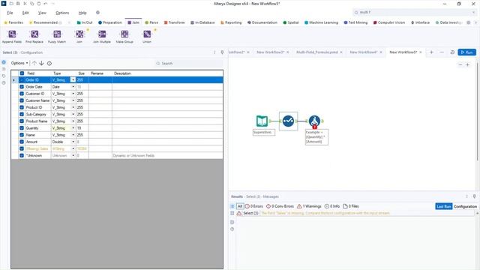Close the New Workflow4 tab
Image resolution: width=480 pixels, height=270 pixels.
pos(381,52)
